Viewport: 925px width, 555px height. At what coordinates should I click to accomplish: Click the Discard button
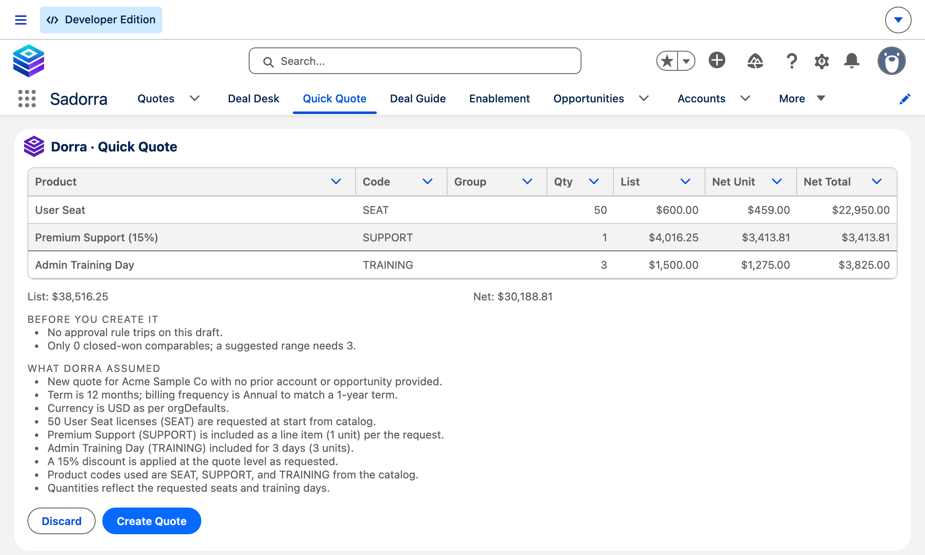(62, 521)
